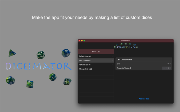
Task: Decrease amount of throw with minus button
Action: point(164,68)
